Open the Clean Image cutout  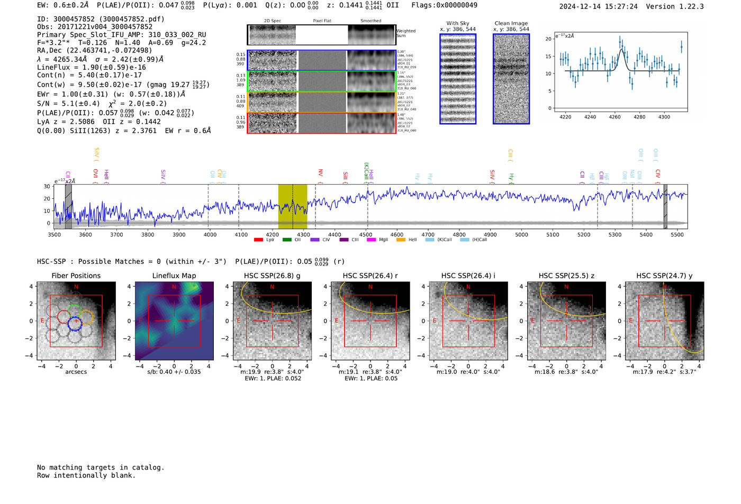click(511, 79)
